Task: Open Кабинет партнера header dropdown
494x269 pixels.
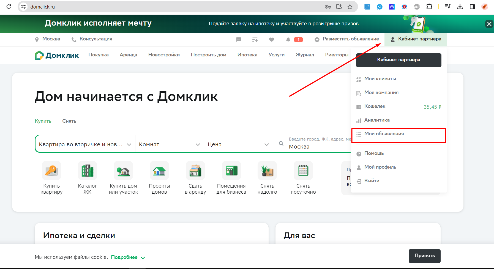Action: (416, 39)
